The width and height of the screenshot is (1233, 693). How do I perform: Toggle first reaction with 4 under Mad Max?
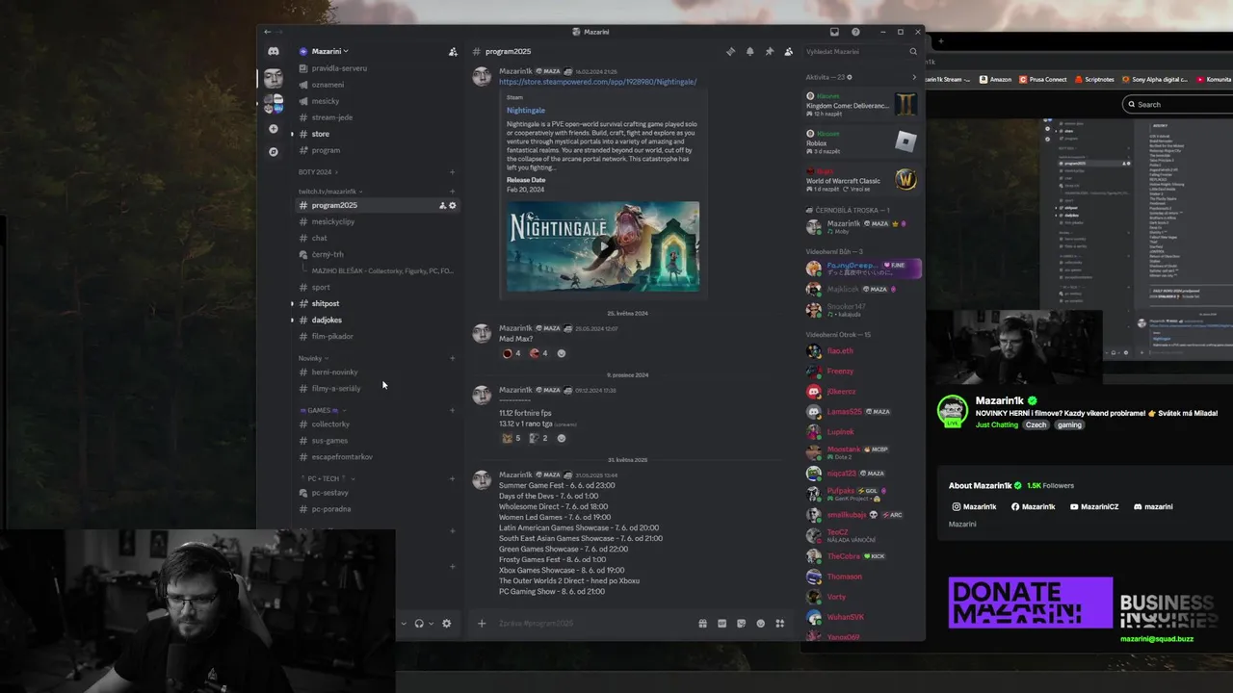[512, 353]
